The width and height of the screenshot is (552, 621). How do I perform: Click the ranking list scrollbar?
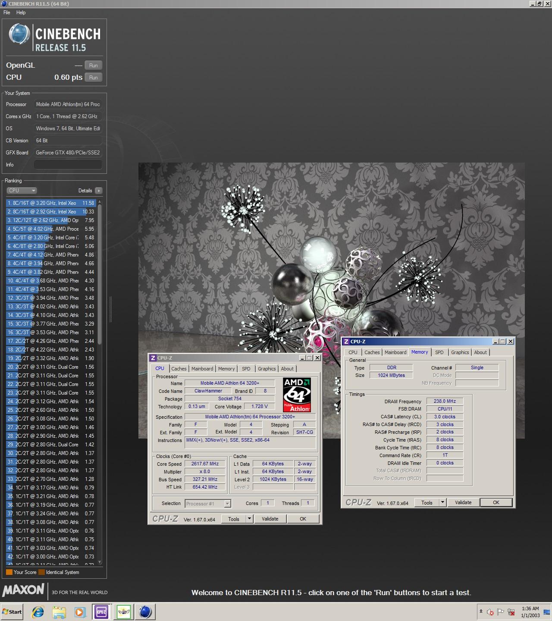100,274
